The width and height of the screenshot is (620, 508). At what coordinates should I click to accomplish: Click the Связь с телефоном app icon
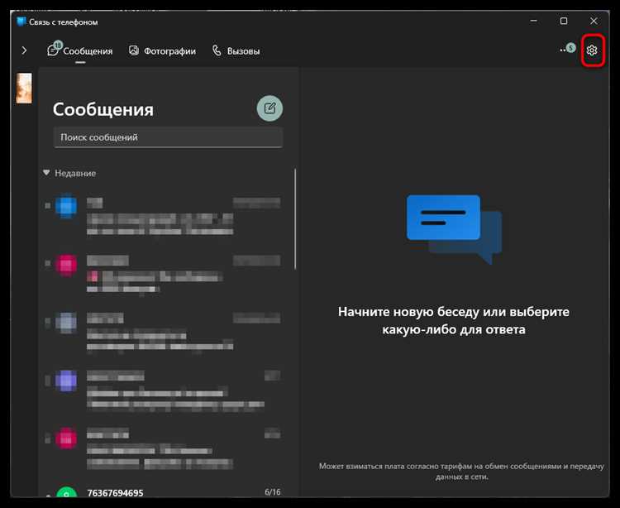click(21, 22)
